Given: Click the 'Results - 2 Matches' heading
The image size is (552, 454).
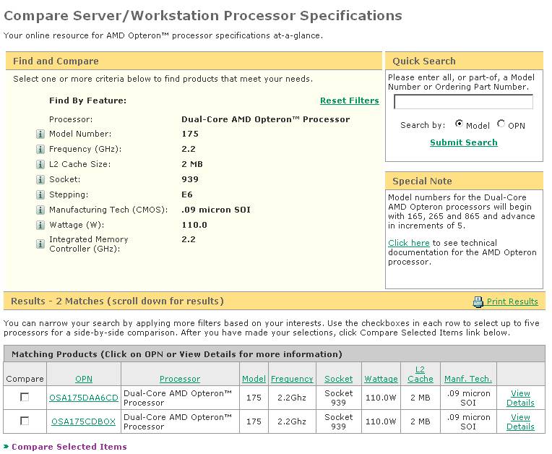Looking at the screenshot, I should [x=117, y=301].
